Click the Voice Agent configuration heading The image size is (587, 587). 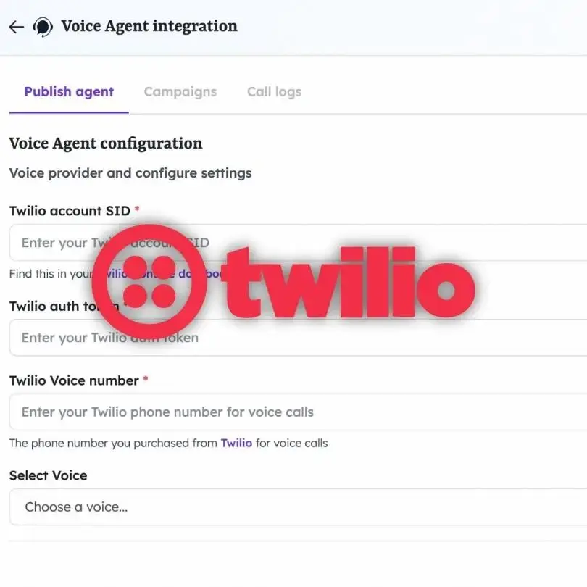[106, 143]
